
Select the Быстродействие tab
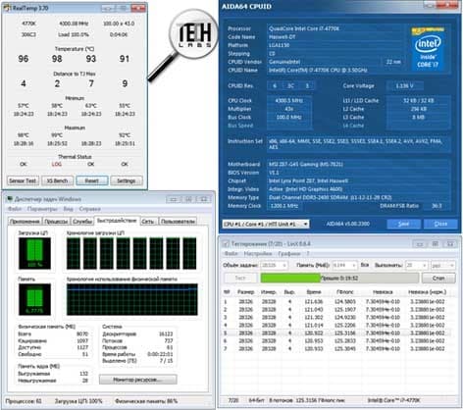pyautogui.click(x=117, y=221)
